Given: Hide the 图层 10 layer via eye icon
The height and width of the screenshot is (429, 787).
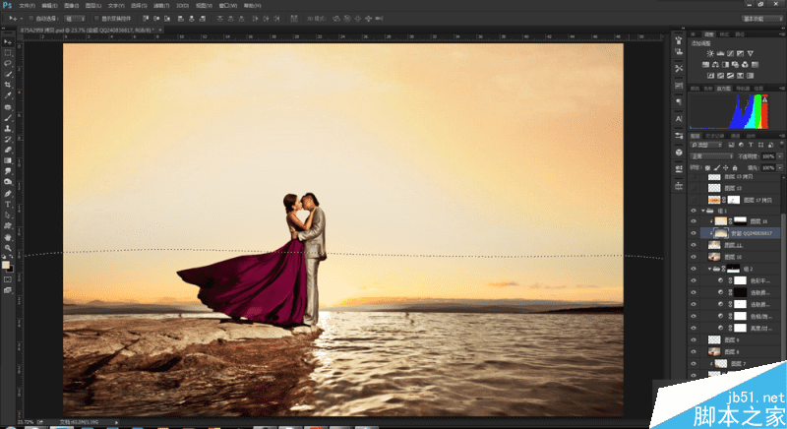Looking at the screenshot, I should [695, 256].
